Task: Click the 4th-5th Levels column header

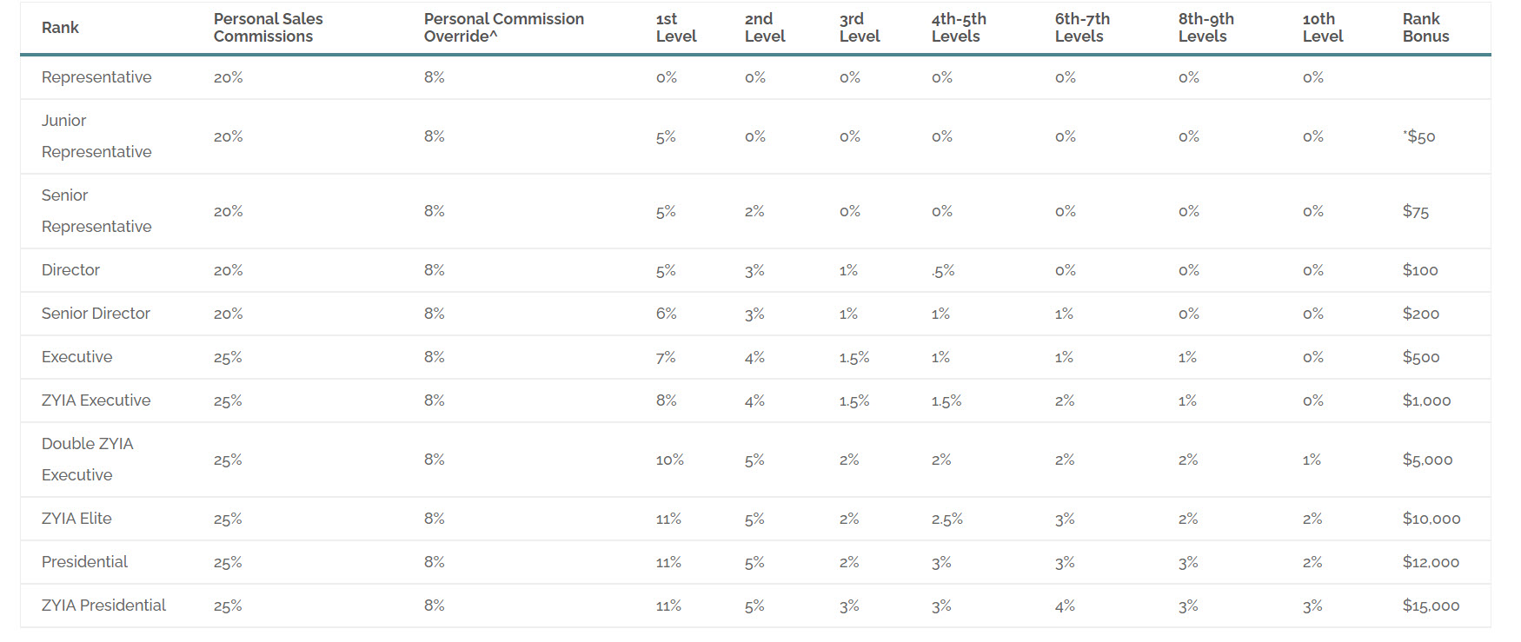Action: click(x=959, y=28)
